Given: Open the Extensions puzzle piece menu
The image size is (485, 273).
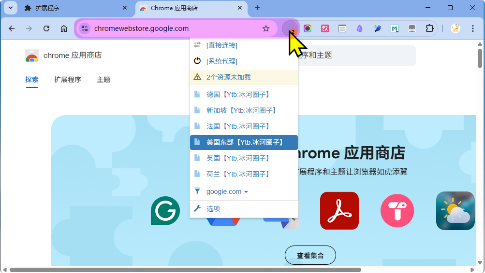Looking at the screenshot, I should pos(429,28).
